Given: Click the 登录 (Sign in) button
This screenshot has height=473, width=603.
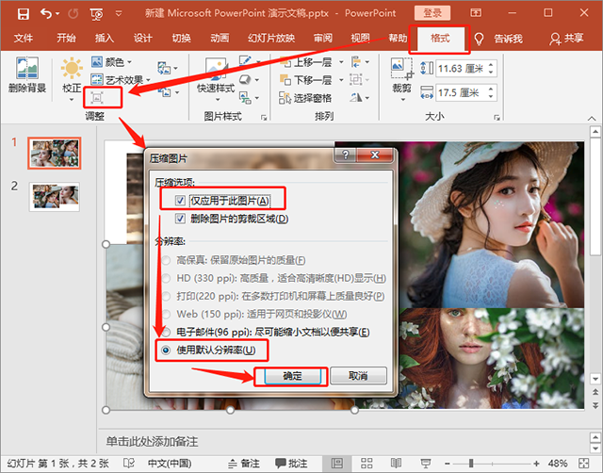Looking at the screenshot, I should click(x=432, y=13).
